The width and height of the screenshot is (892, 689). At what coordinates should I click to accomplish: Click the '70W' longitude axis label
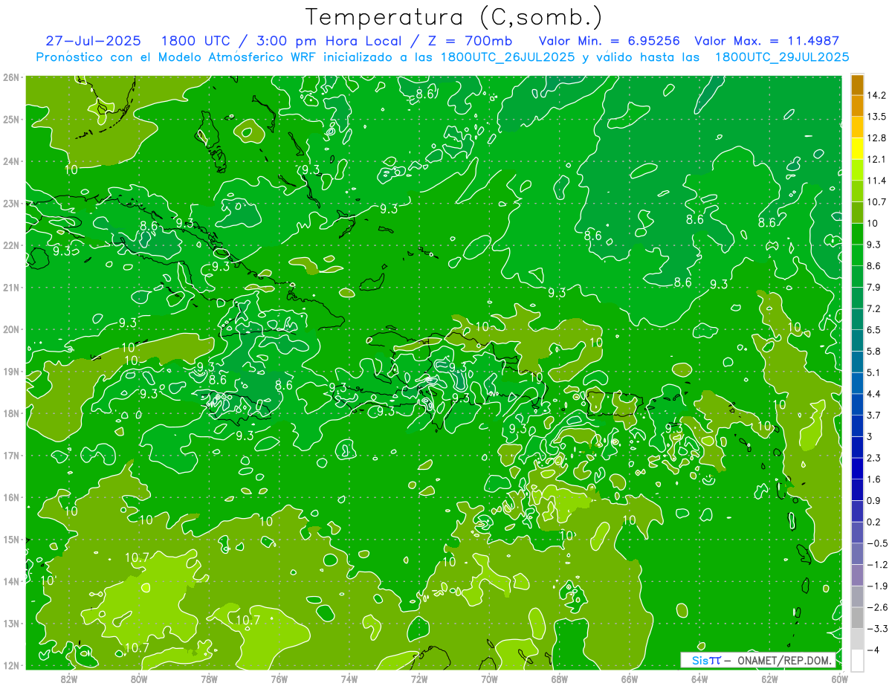pyautogui.click(x=489, y=678)
